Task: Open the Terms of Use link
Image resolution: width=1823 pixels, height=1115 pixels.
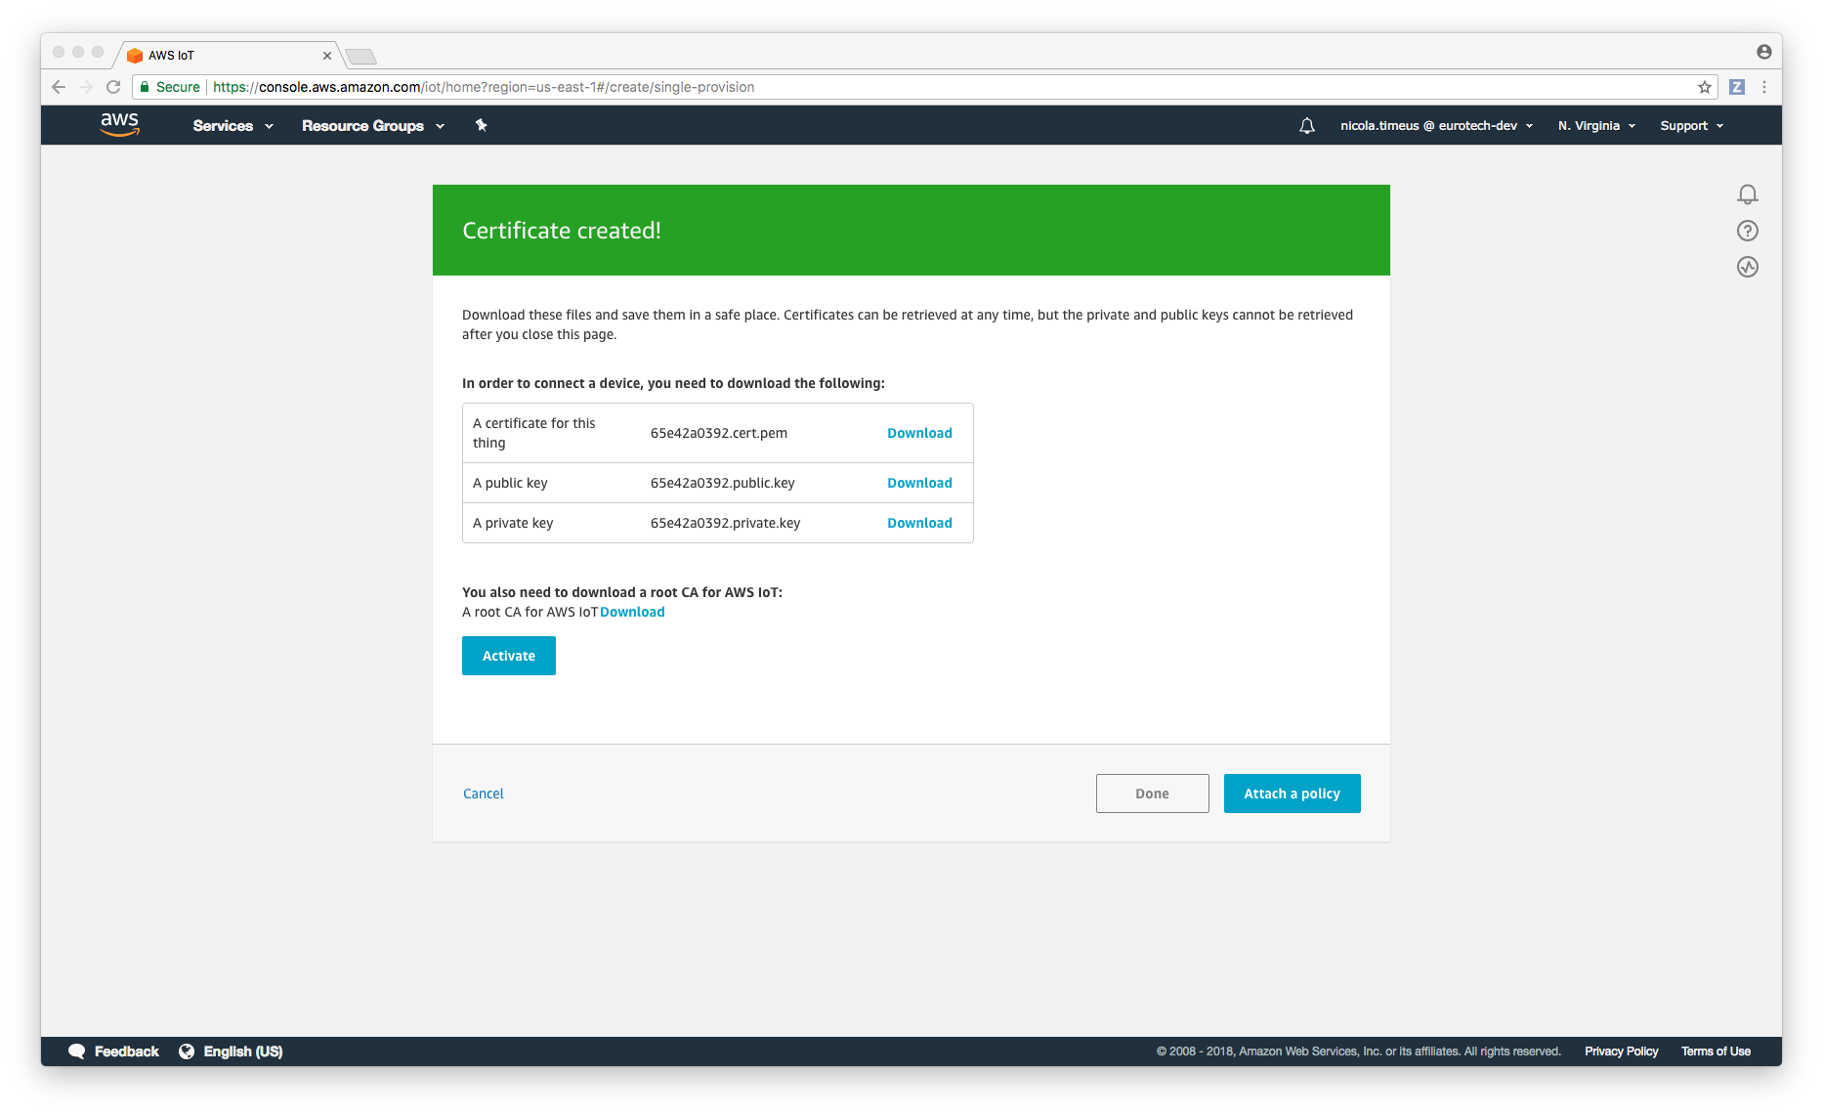Action: coord(1716,1051)
